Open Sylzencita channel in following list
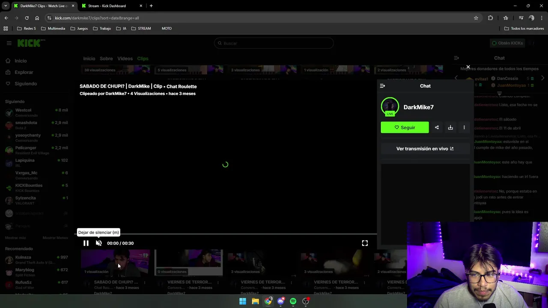Screen dimensions: 548x308 click(x=36, y=200)
